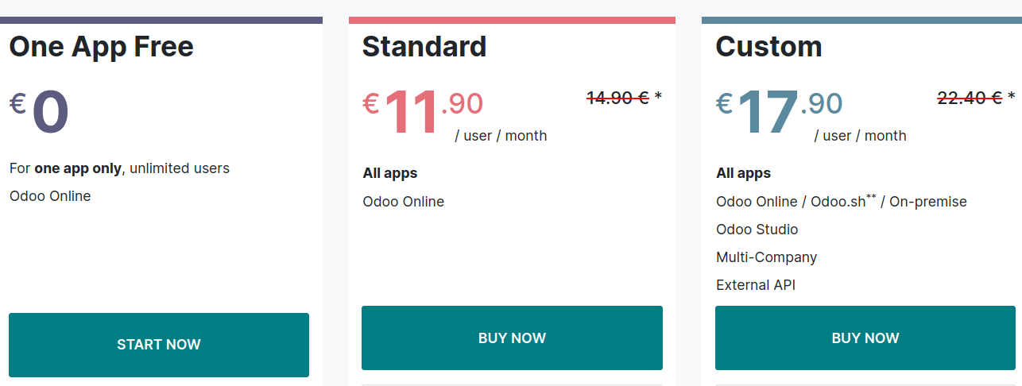The width and height of the screenshot is (1022, 386).
Task: Click the Multi-Company feature text
Action: [766, 257]
